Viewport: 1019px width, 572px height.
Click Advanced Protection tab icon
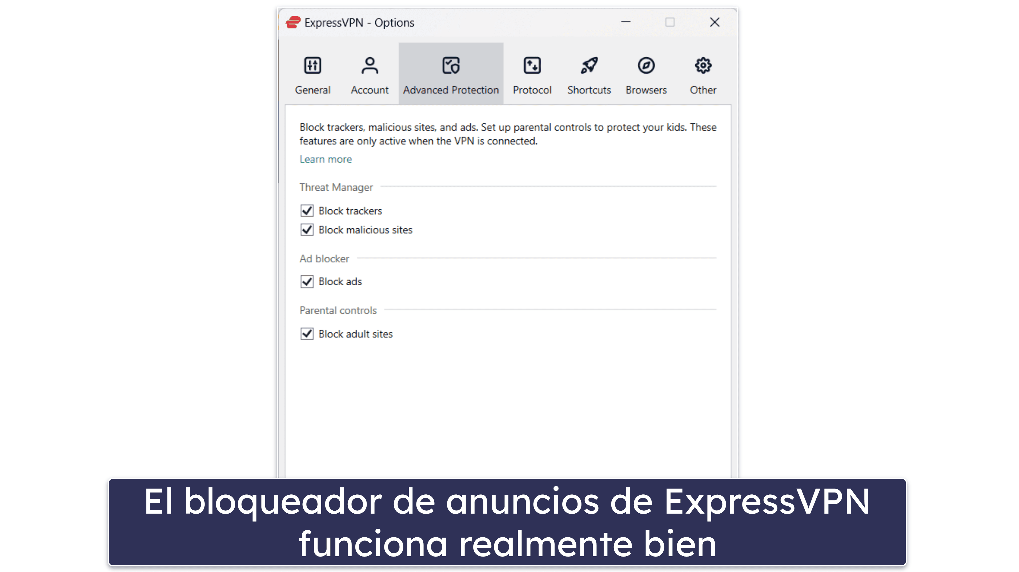coord(451,65)
